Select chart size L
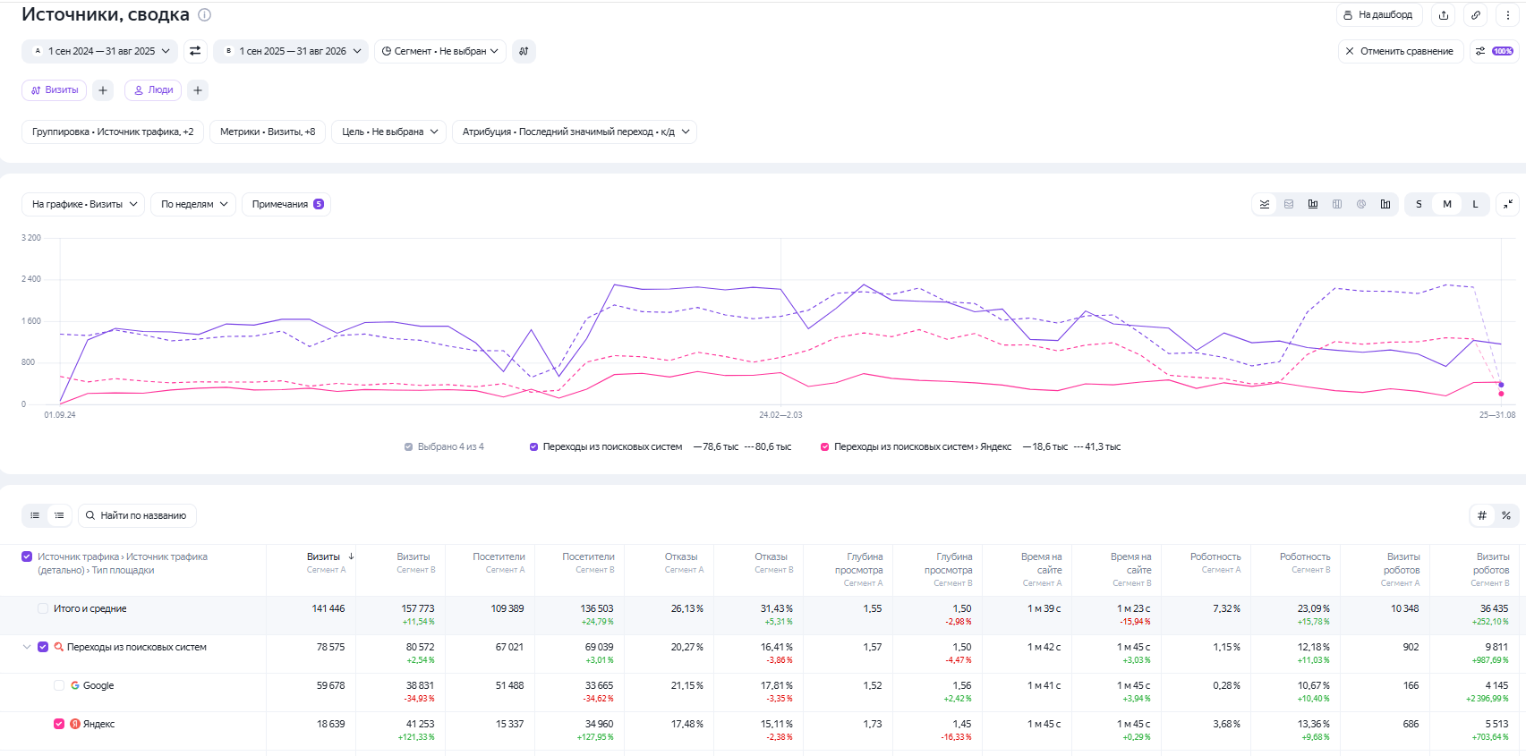Viewport: 1526px width, 756px height. tap(1476, 204)
